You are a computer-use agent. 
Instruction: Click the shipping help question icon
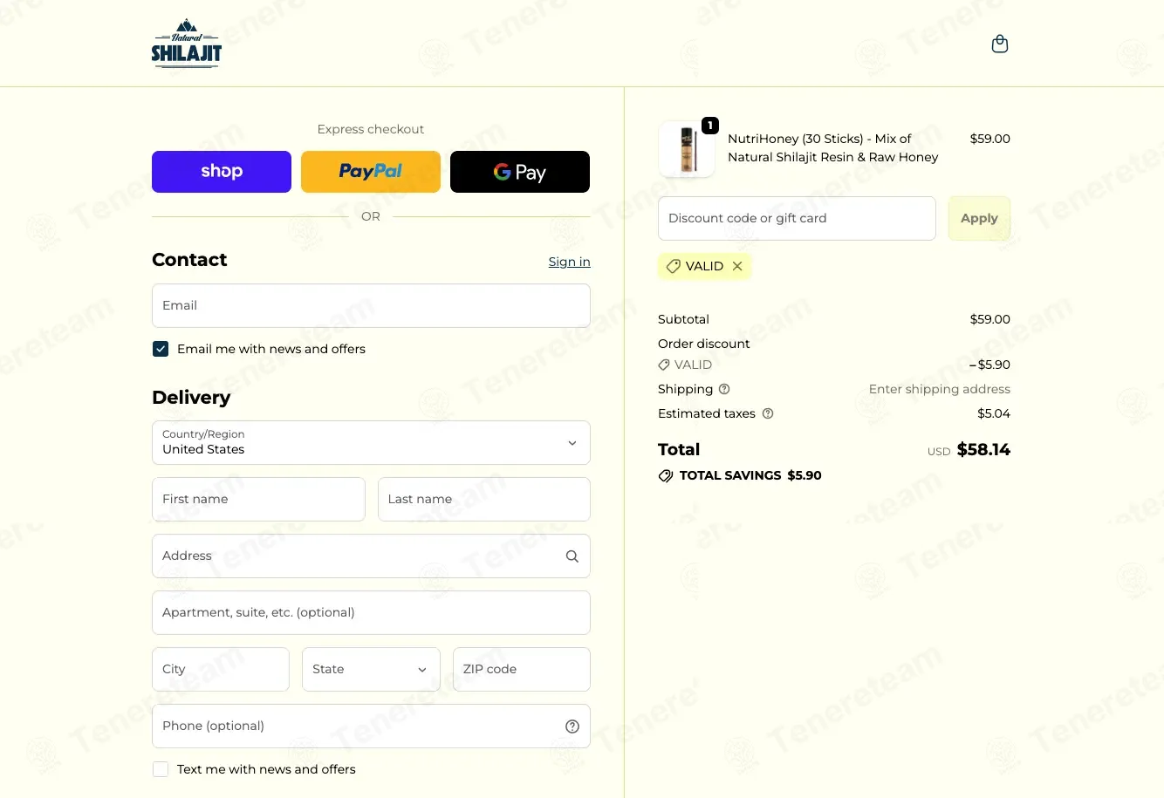coord(724,389)
